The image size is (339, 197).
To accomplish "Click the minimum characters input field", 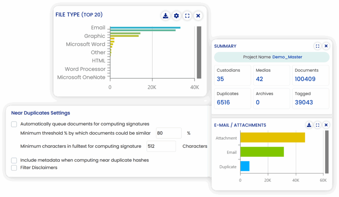I will coord(160,146).
